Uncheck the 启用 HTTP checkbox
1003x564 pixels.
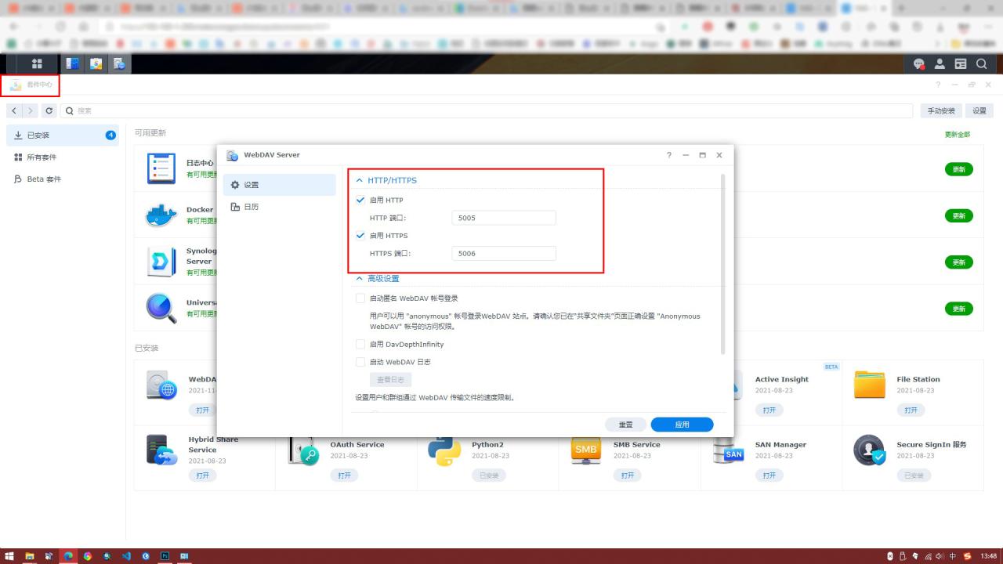(x=360, y=201)
